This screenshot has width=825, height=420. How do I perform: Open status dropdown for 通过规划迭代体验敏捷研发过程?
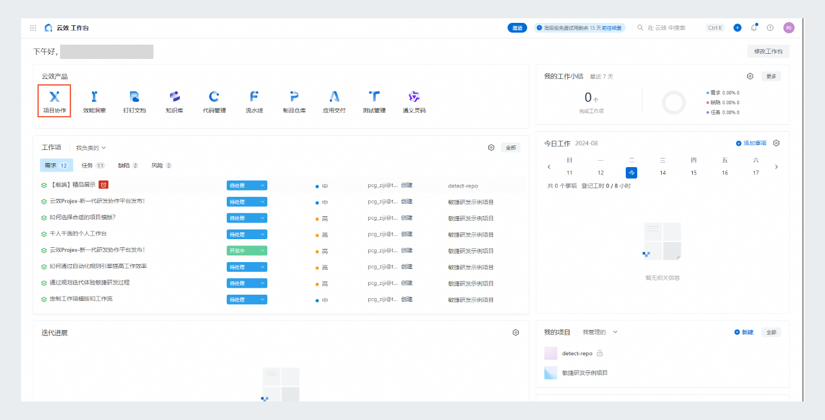247,283
